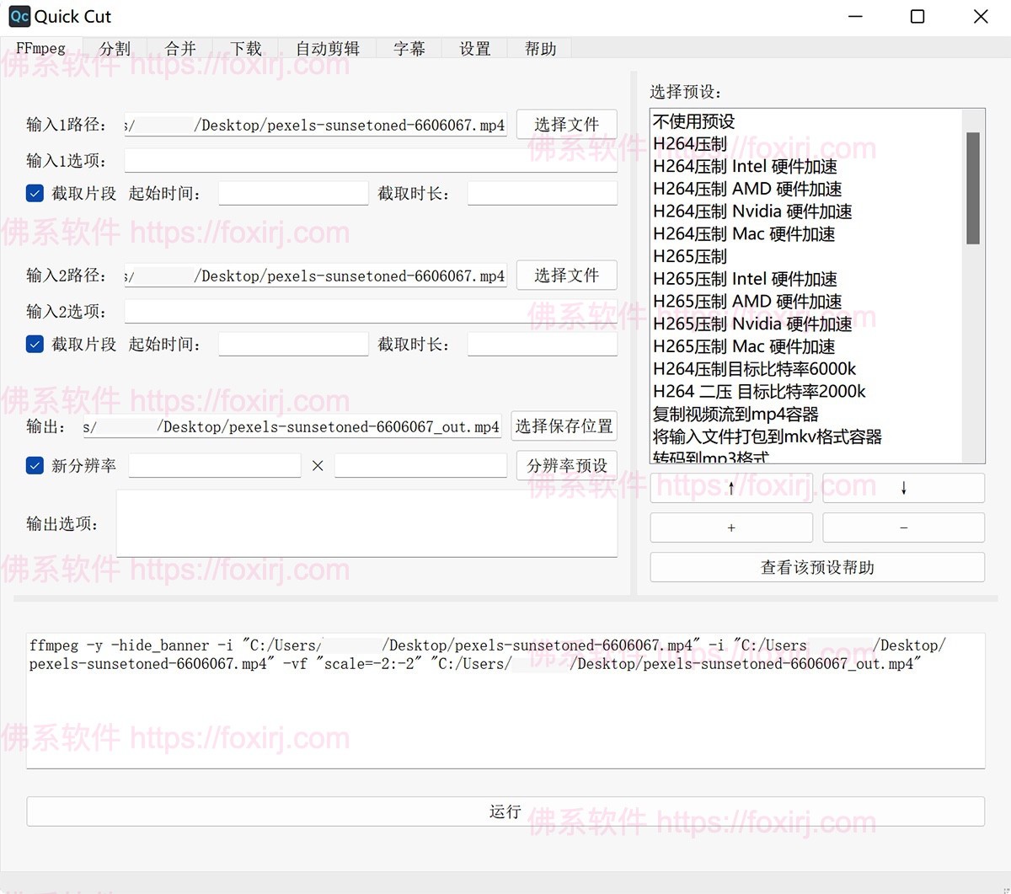Click the up arrow preset button

point(731,488)
